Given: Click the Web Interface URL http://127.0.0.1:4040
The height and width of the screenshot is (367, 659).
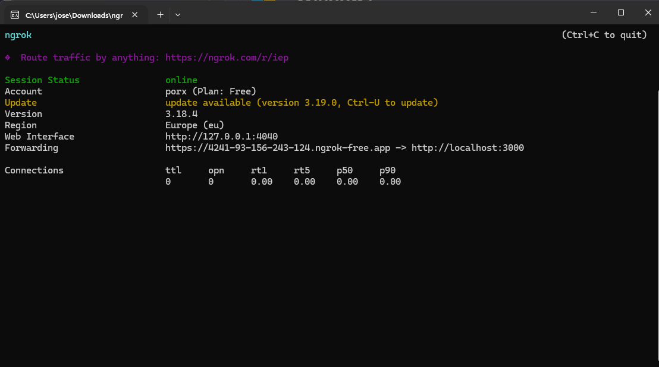Looking at the screenshot, I should click(x=221, y=137).
